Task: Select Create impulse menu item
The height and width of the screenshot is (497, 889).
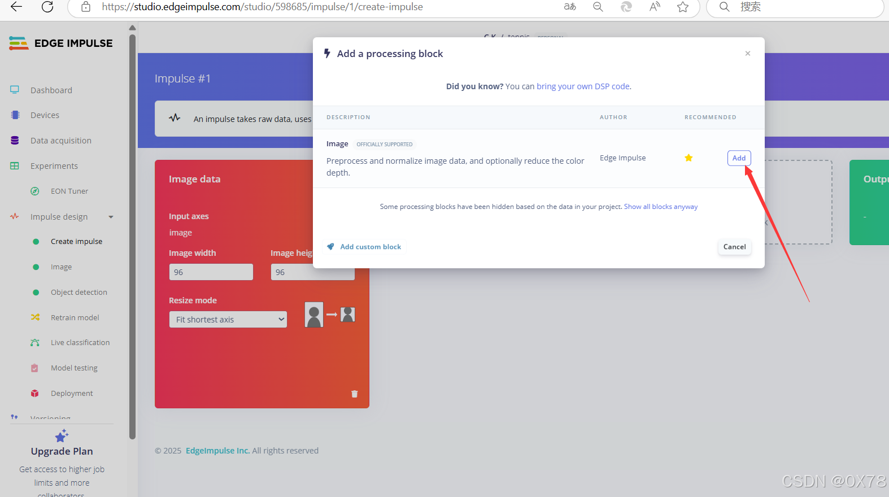Action: pos(77,241)
